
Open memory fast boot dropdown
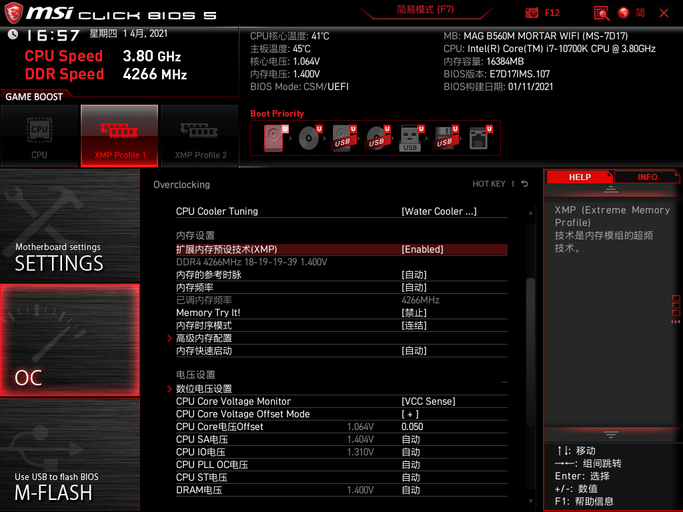414,351
